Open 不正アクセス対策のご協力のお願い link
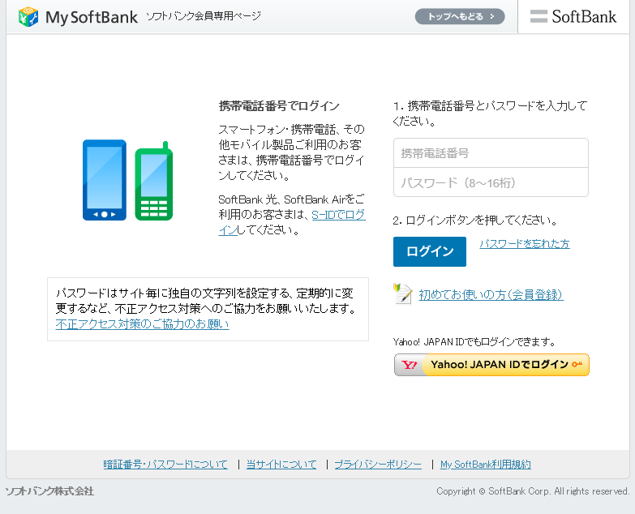 [x=142, y=324]
